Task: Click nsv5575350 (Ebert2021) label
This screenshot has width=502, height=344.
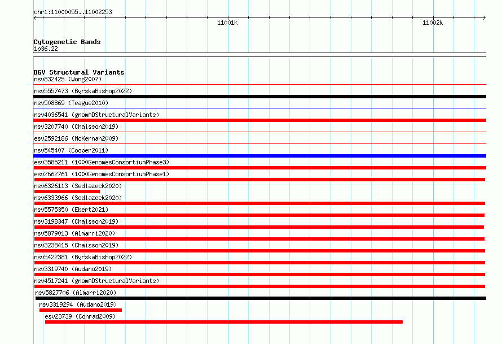Action: click(71, 210)
